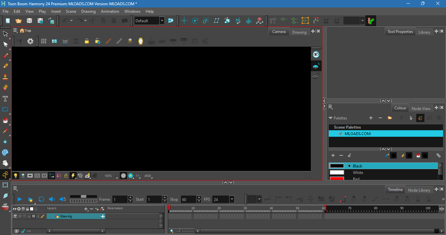Screen dimensions: 446x235
Task: Select the Colour eyedropper tool
Action: 6,131
